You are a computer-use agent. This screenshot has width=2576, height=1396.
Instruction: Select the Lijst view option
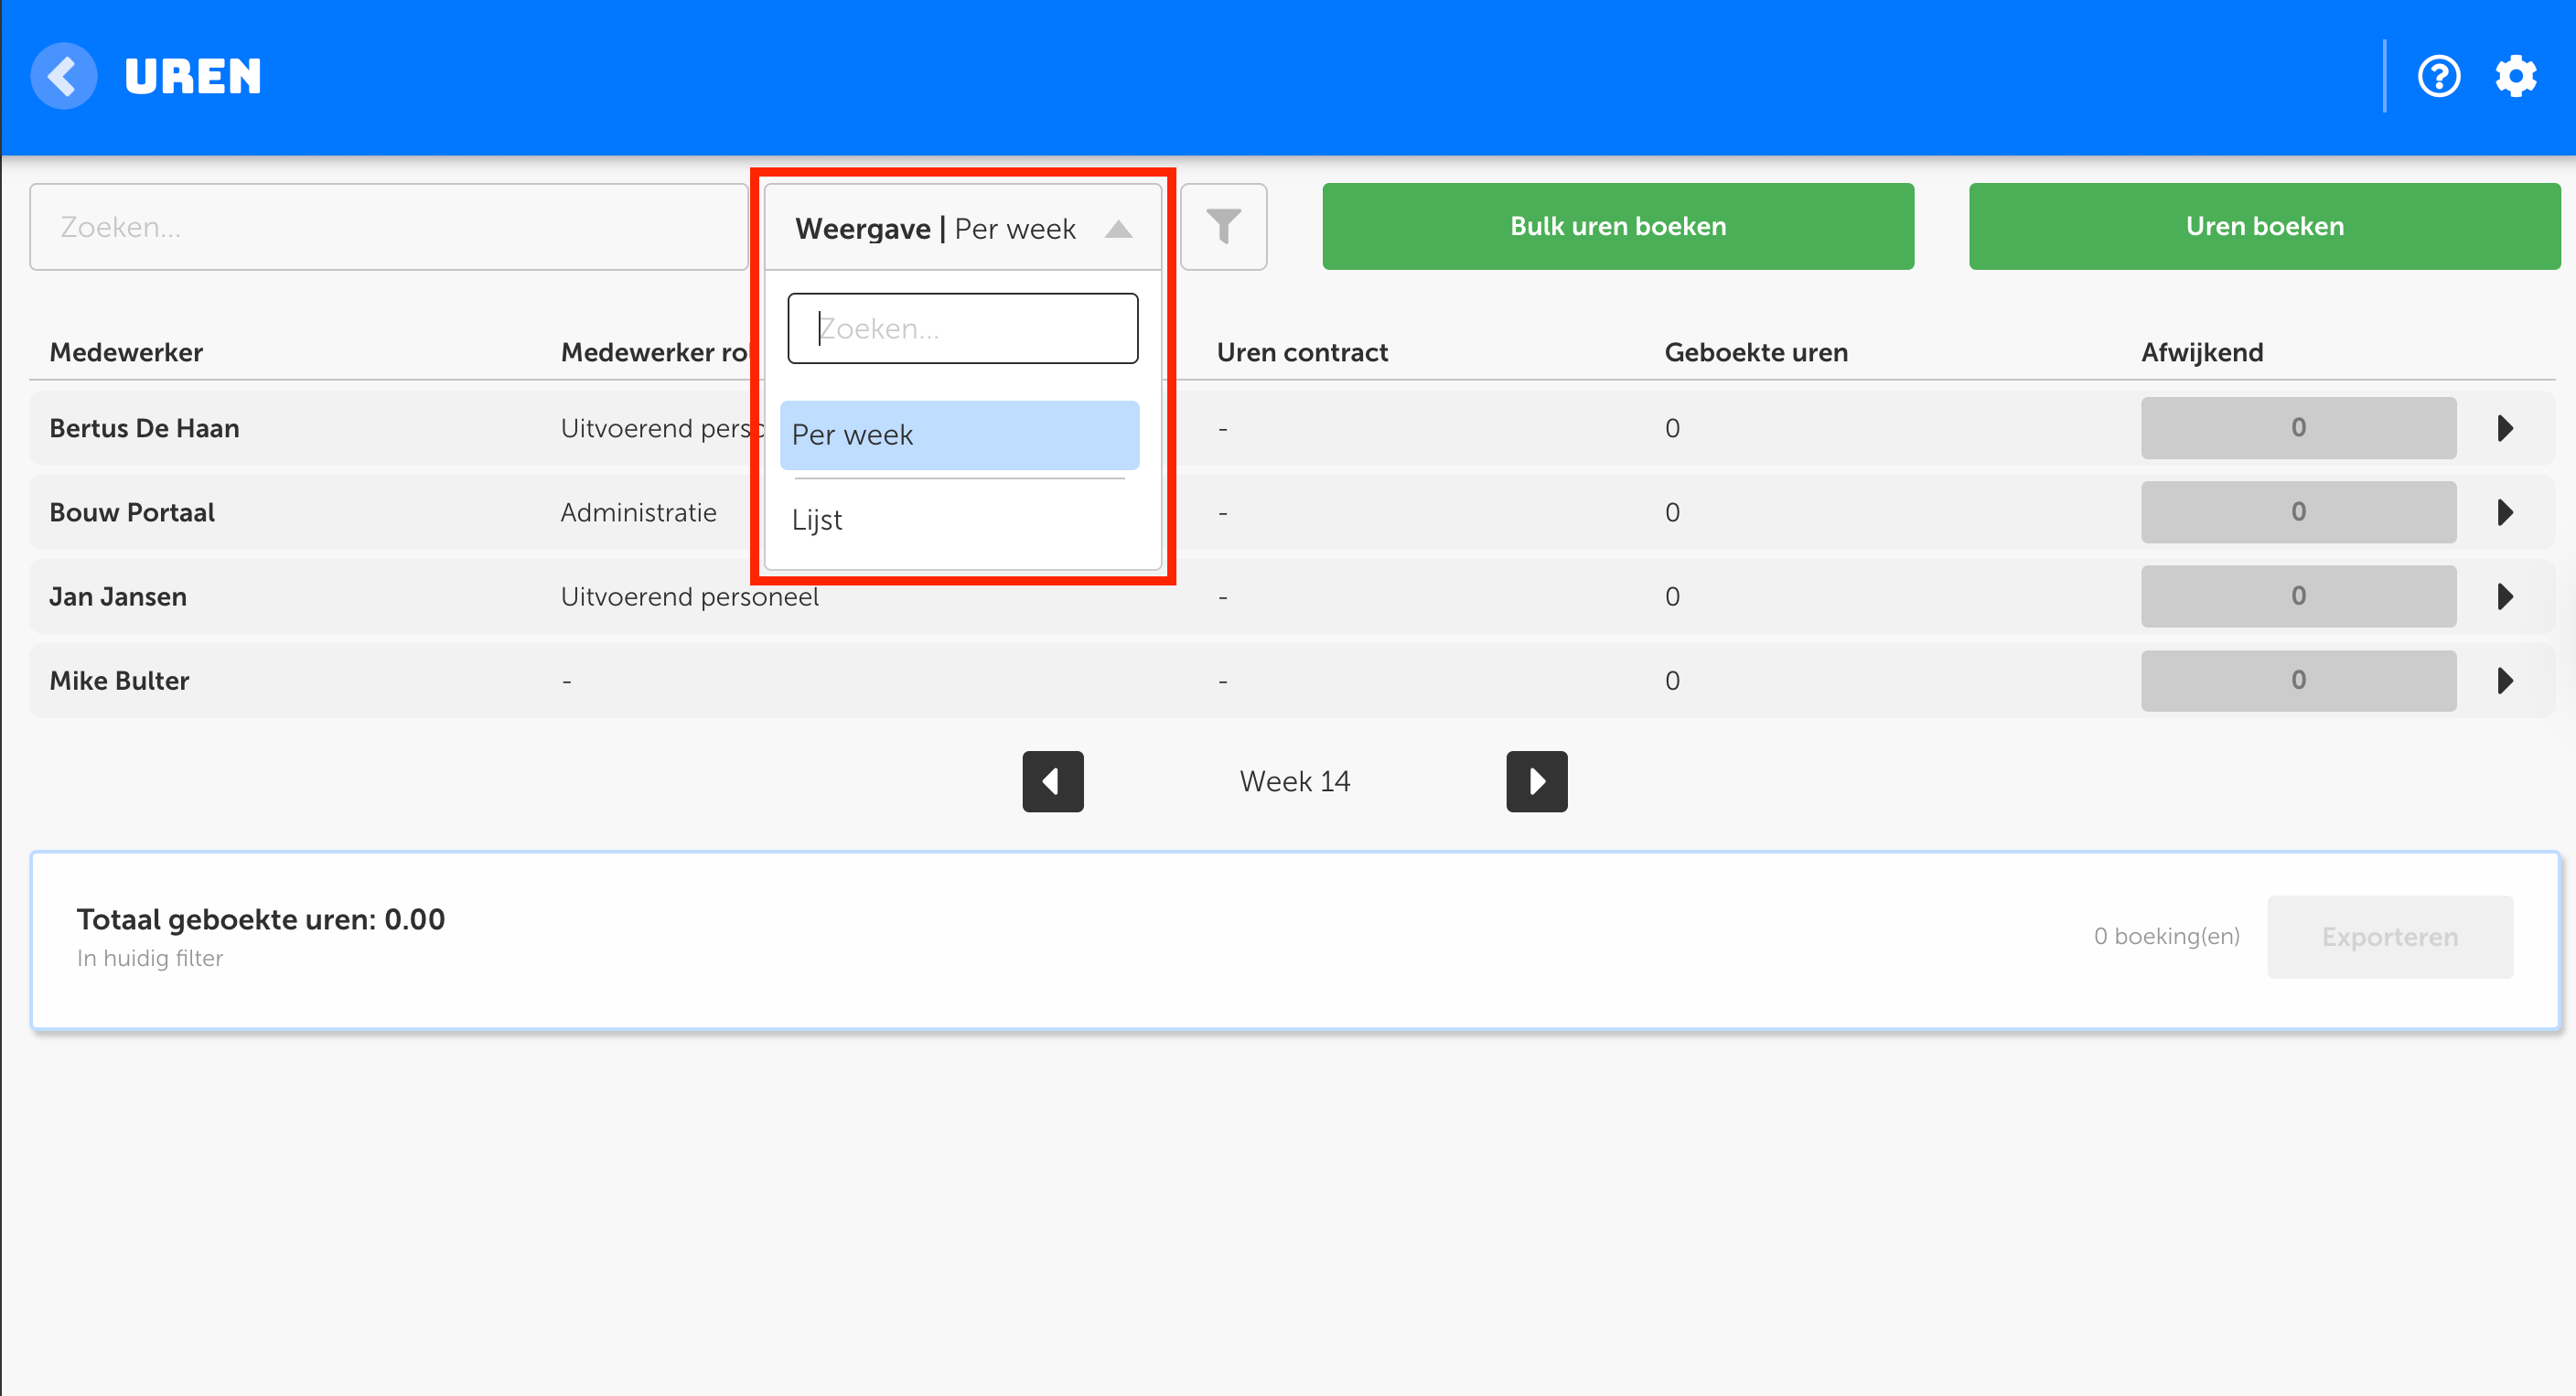click(x=959, y=520)
